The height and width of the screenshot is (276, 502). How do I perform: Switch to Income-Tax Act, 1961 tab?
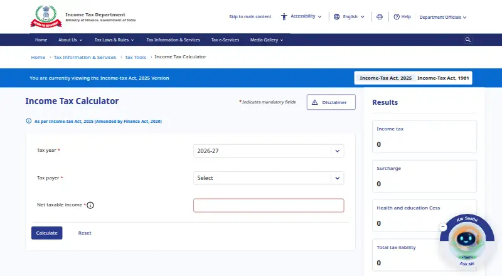pos(443,78)
